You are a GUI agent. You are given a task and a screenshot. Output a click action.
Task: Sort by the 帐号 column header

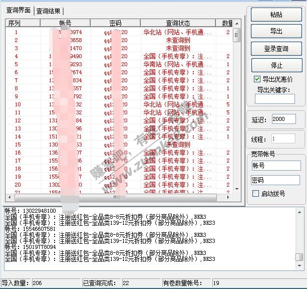coord(65,23)
